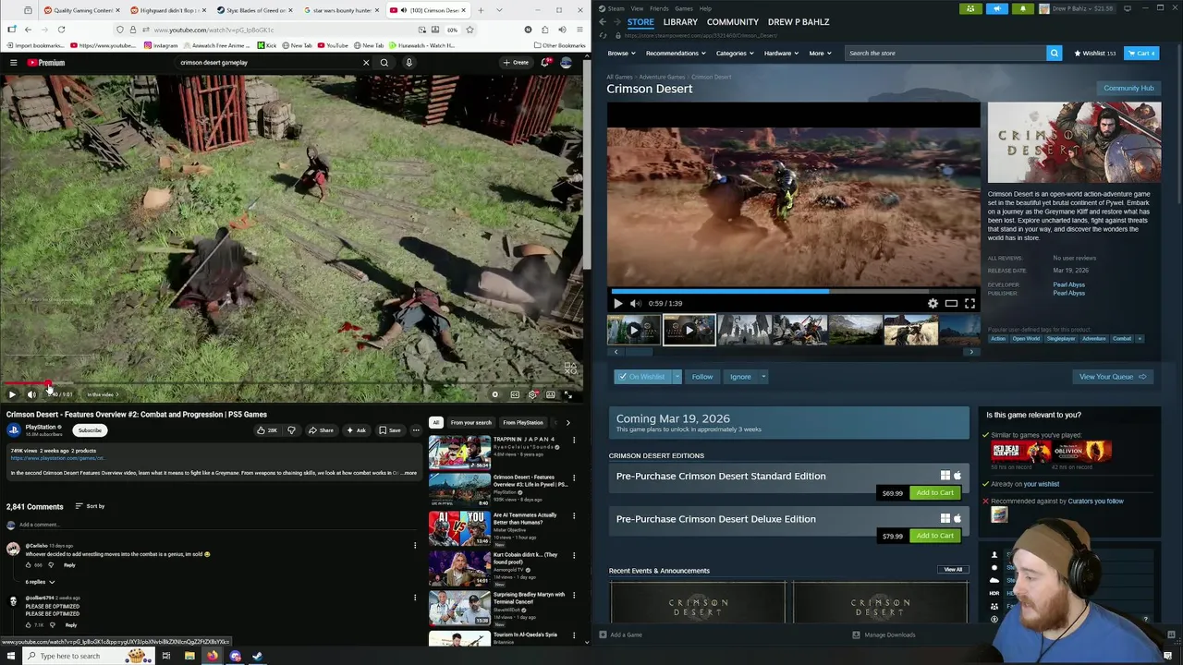1183x665 pixels.
Task: Expand Steam 'Categories' dropdown
Action: (x=734, y=54)
